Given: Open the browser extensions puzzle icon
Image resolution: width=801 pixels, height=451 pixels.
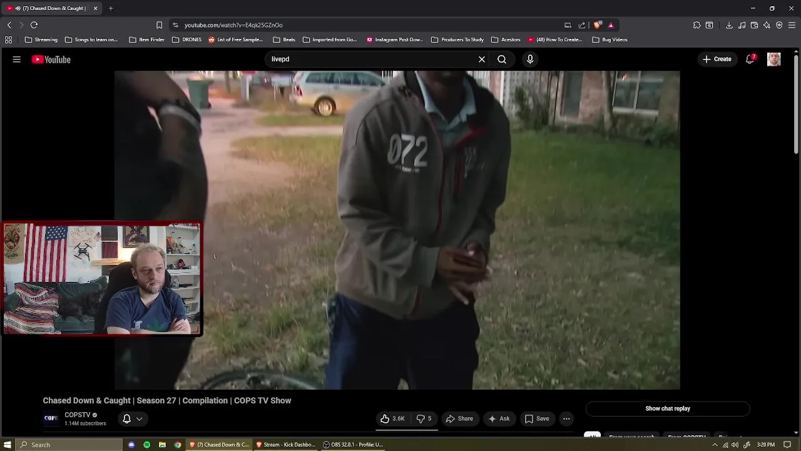Looking at the screenshot, I should tap(696, 25).
